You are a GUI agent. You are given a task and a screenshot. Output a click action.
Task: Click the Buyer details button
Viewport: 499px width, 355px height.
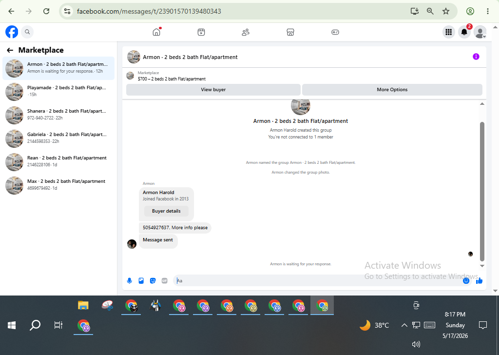[x=166, y=211]
